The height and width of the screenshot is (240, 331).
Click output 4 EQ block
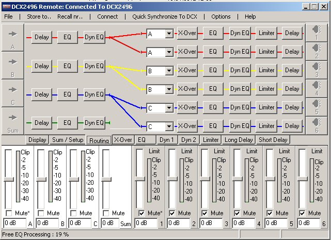[x=213, y=89]
